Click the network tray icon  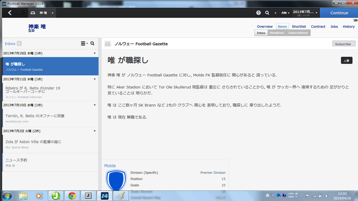314,196
